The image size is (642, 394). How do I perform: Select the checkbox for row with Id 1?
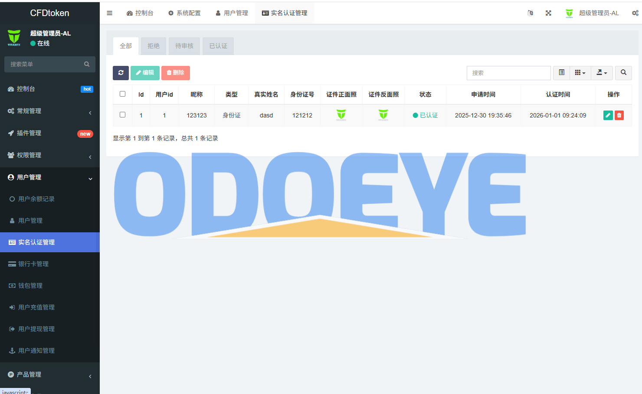click(122, 115)
